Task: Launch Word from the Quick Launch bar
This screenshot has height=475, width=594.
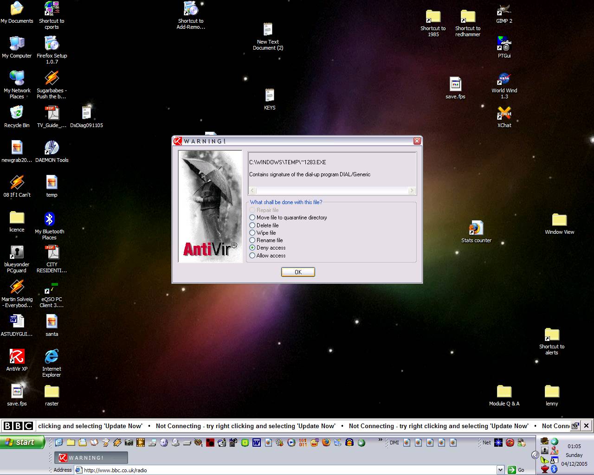Action: click(x=257, y=443)
